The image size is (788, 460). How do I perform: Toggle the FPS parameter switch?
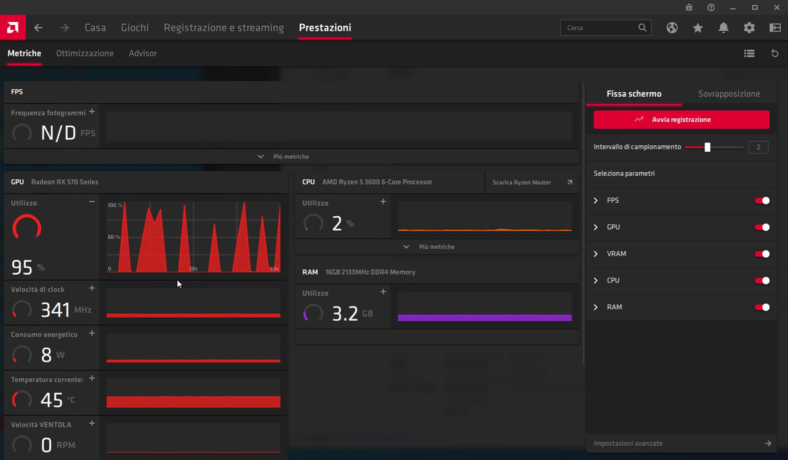click(762, 201)
